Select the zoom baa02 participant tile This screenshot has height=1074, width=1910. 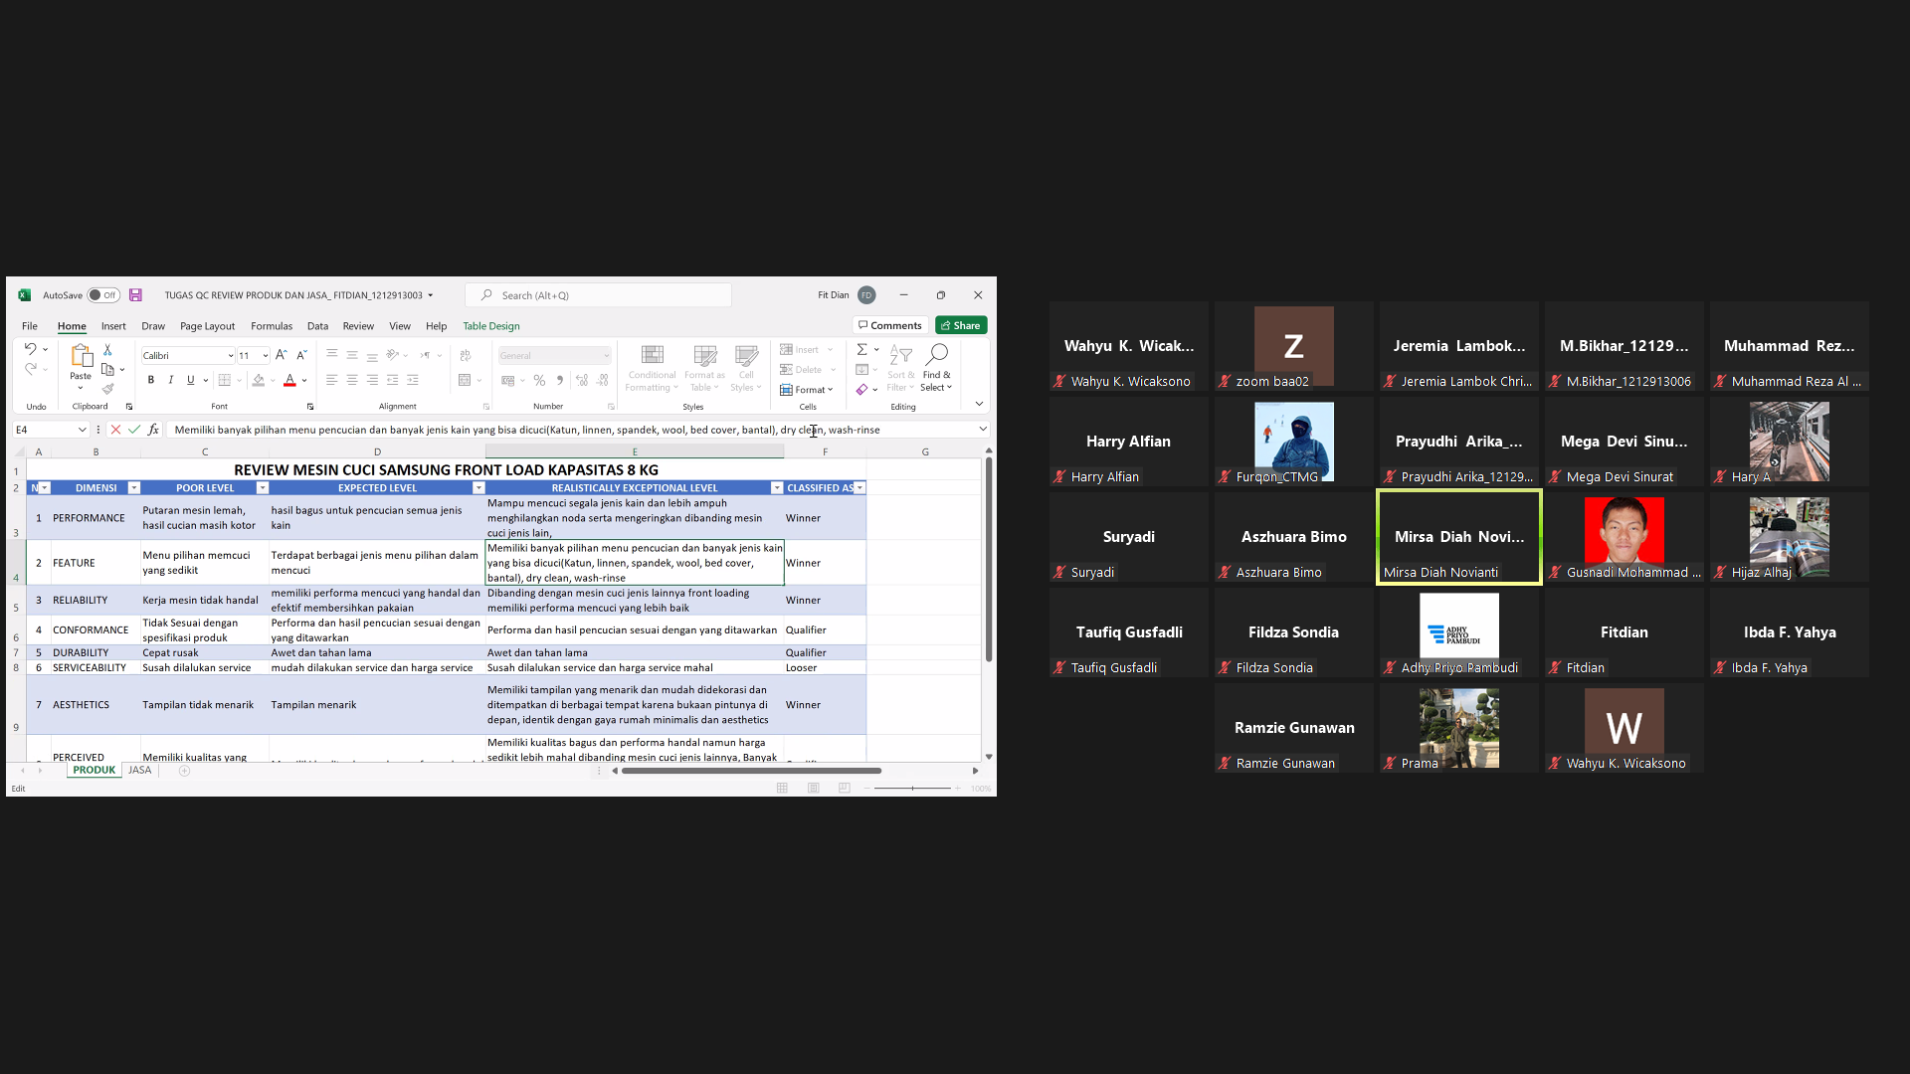click(x=1294, y=346)
